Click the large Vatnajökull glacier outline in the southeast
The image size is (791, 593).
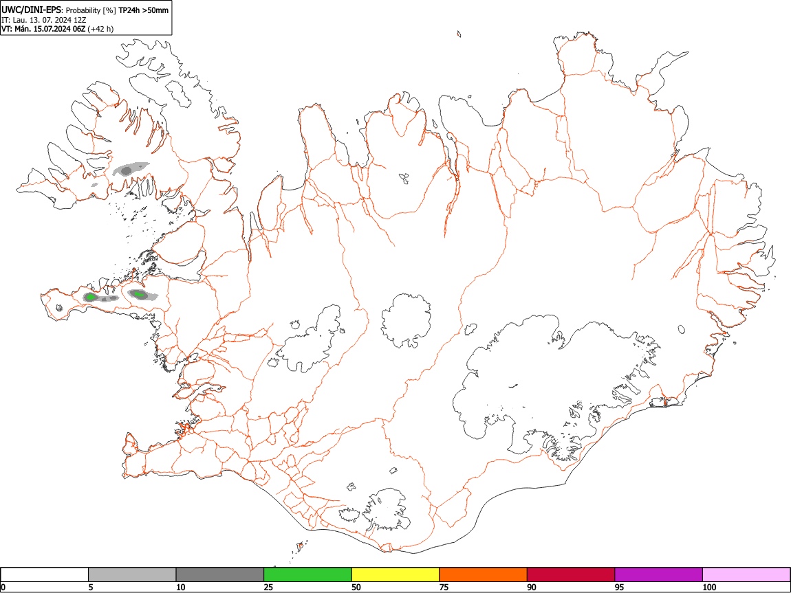(555, 385)
